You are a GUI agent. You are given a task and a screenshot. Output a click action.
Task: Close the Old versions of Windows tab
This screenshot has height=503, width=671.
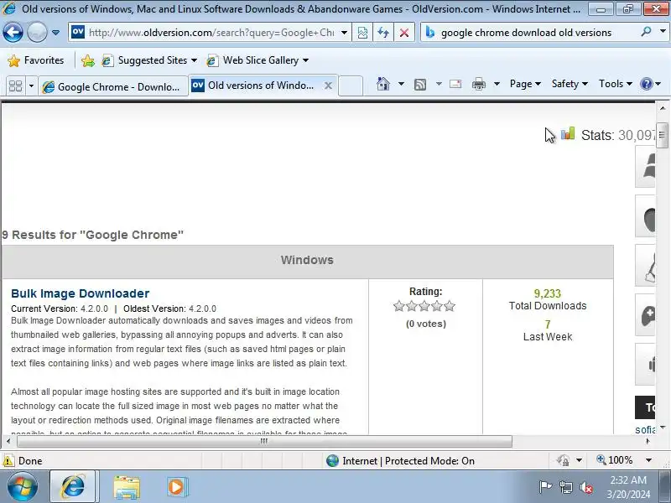pos(328,86)
